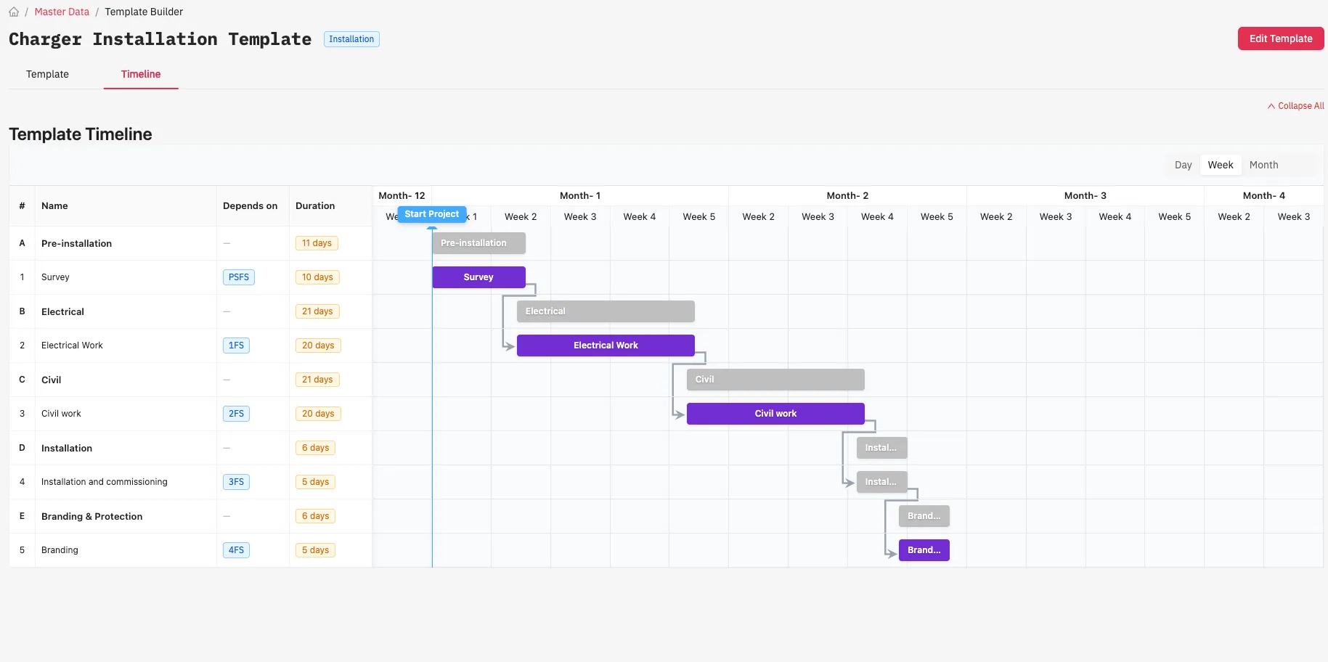This screenshot has height=662, width=1328.
Task: Select the Electrical Work purple bar
Action: 606,346
